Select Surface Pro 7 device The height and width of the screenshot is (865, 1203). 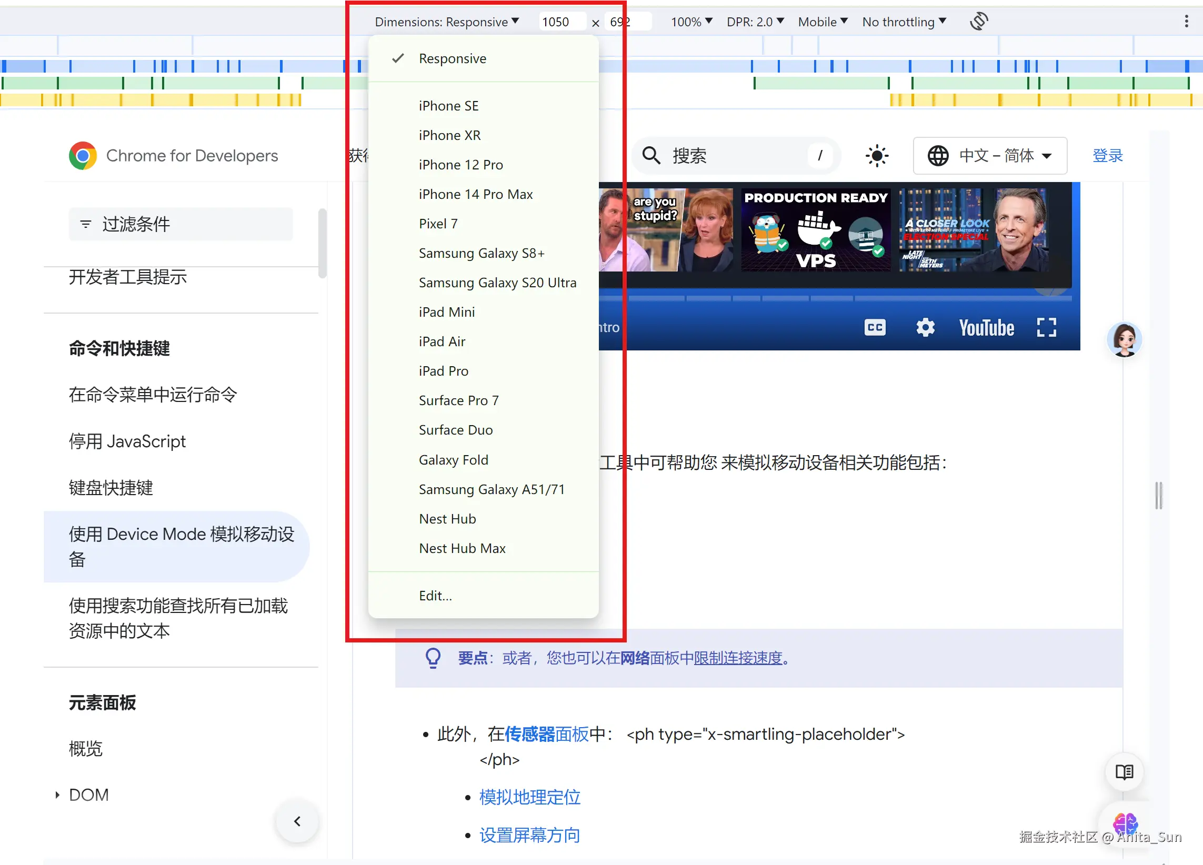coord(483,400)
